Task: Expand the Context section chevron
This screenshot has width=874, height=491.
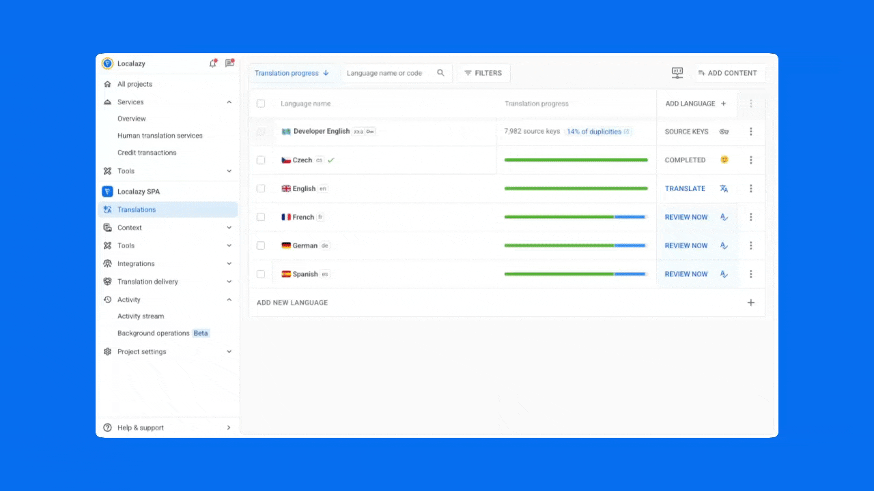Action: (x=229, y=228)
